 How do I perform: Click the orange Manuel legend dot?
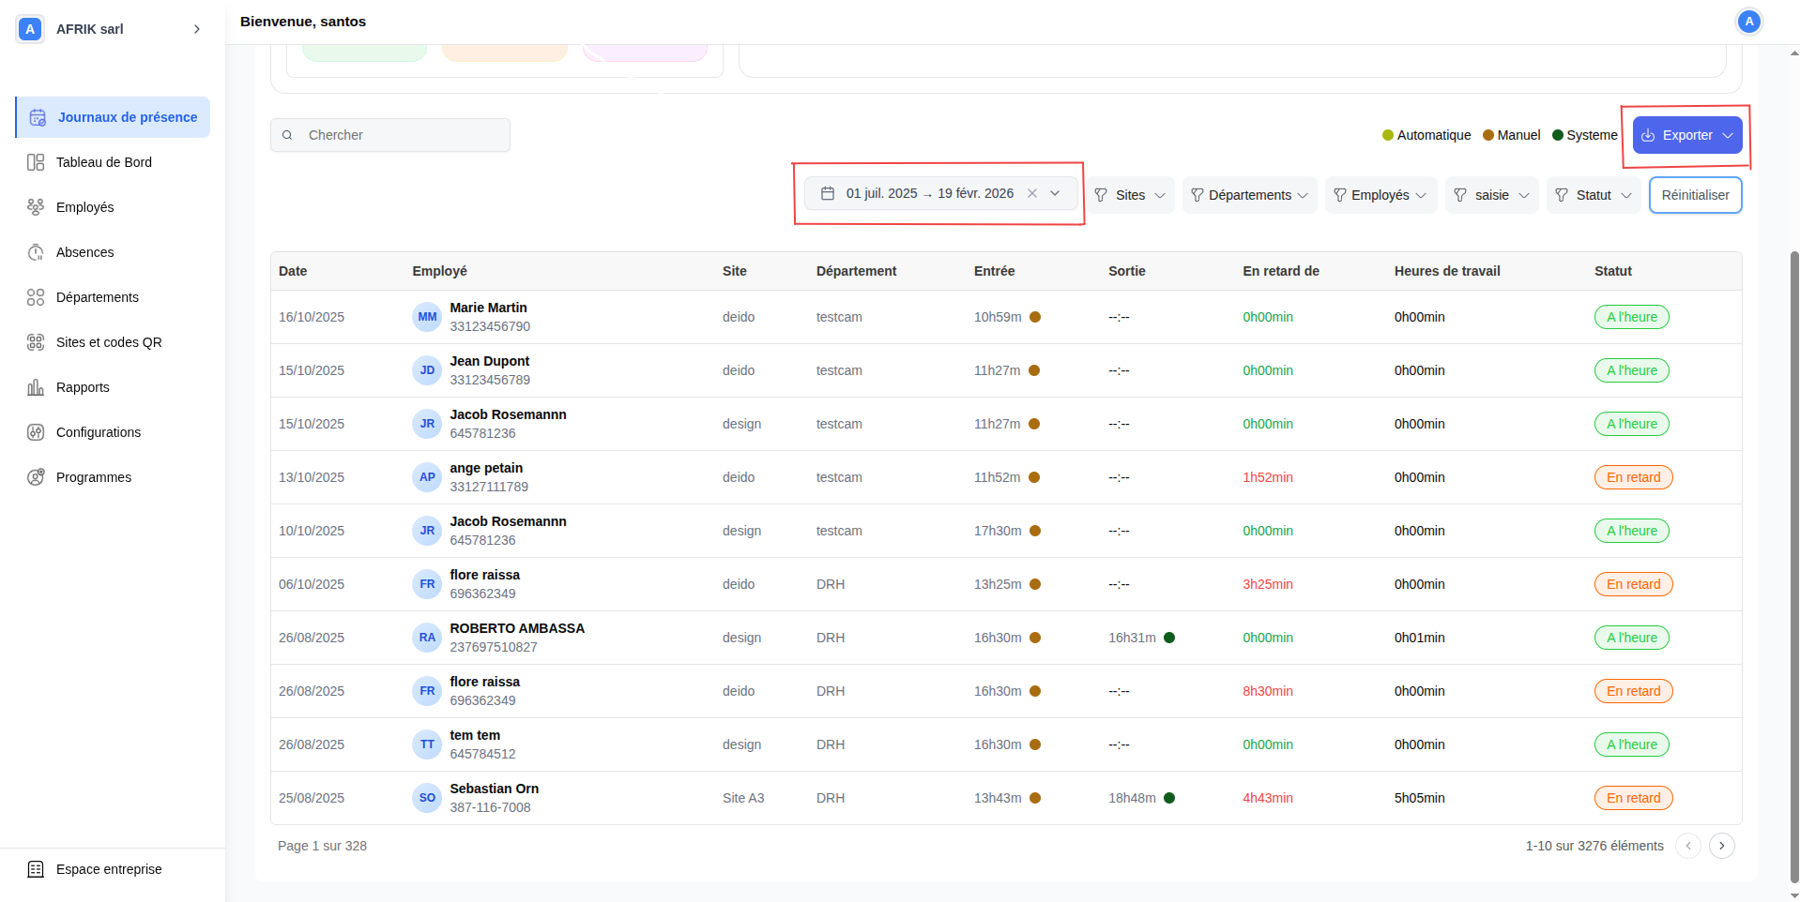(x=1488, y=135)
